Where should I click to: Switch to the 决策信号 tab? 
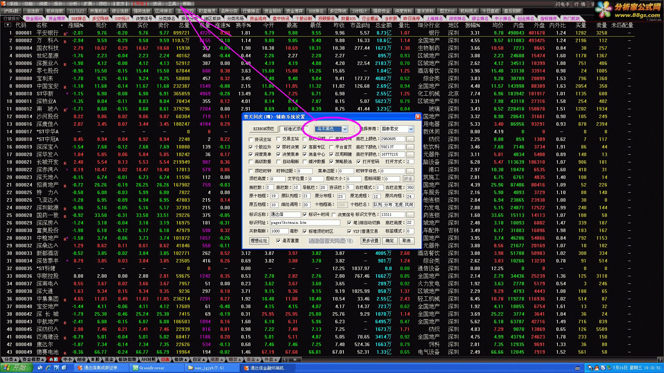coord(144,19)
